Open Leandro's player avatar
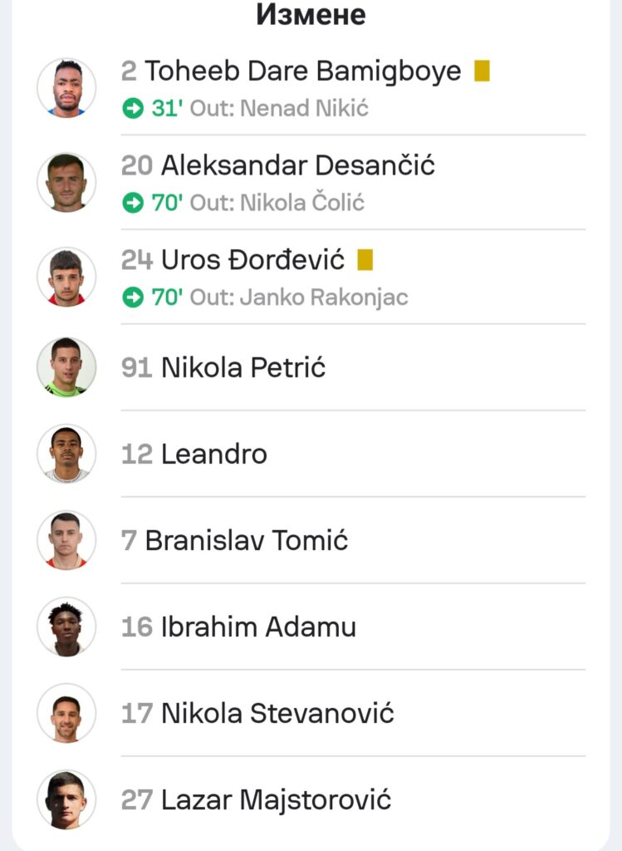Screen dimensions: 622x851 tap(66, 454)
